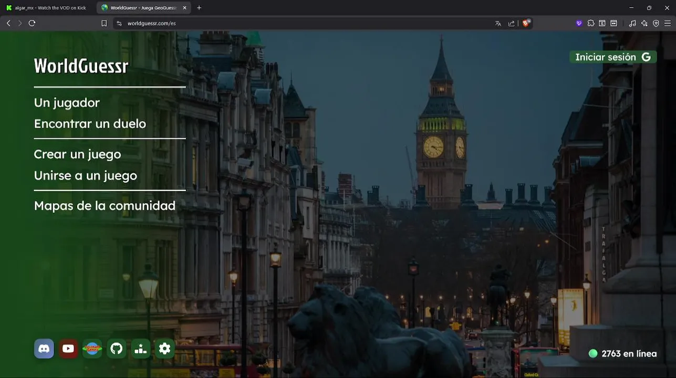Select Encontrar un duelo
The height and width of the screenshot is (378, 676).
coord(90,124)
